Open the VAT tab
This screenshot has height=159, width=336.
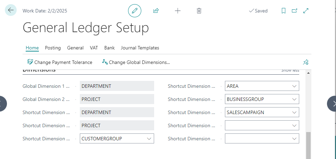tap(94, 48)
